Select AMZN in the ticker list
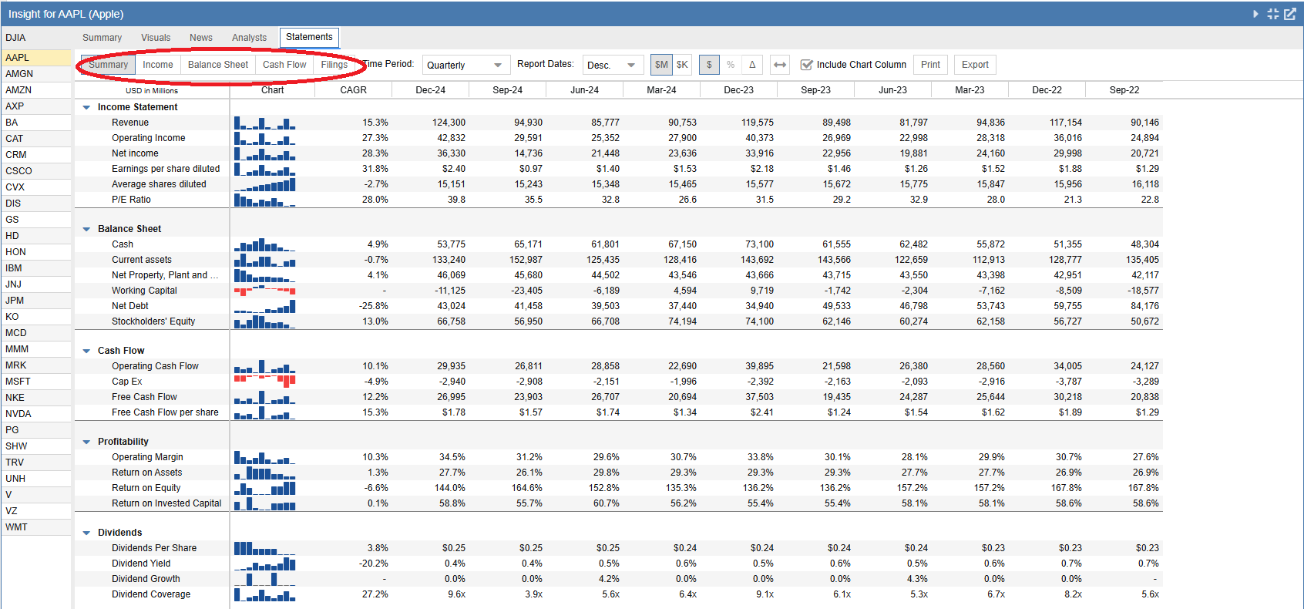The image size is (1304, 609). pyautogui.click(x=36, y=90)
